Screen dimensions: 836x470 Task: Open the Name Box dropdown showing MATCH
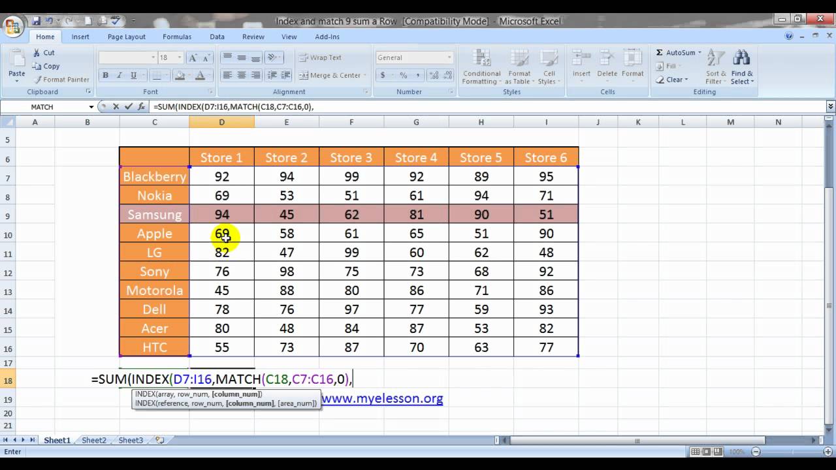tap(91, 106)
